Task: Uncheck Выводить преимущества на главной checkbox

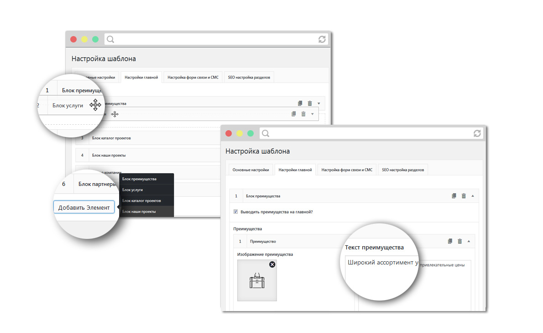Action: [235, 212]
